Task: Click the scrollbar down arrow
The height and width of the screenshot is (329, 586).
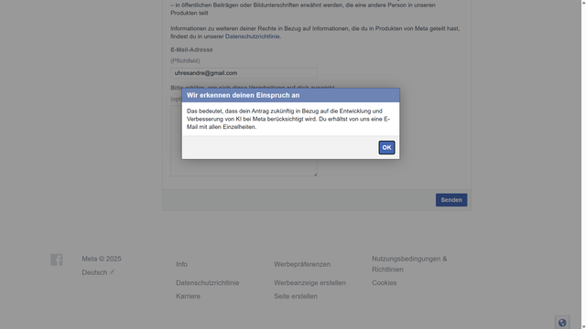Action: pos(583,326)
